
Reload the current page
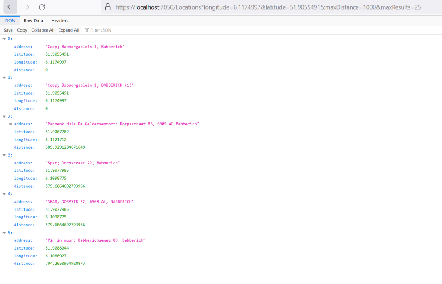click(x=42, y=7)
